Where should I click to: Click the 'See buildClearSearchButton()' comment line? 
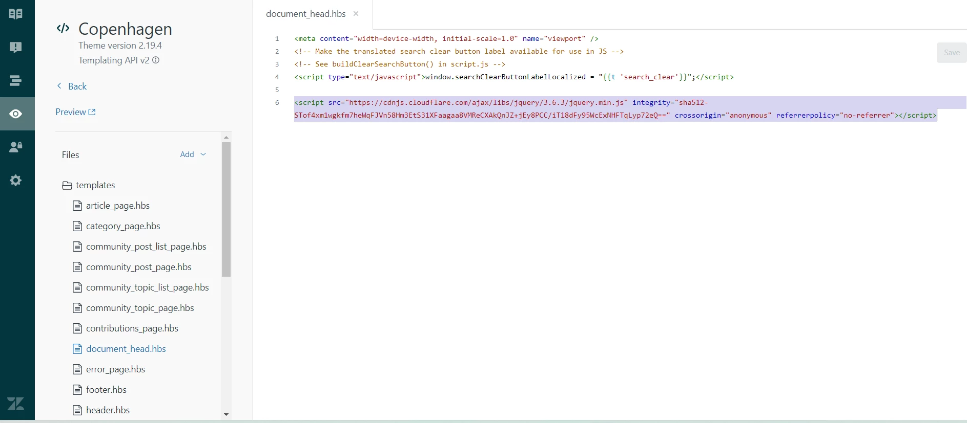tap(400, 64)
